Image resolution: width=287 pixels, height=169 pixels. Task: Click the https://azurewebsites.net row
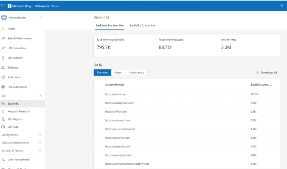(187, 129)
